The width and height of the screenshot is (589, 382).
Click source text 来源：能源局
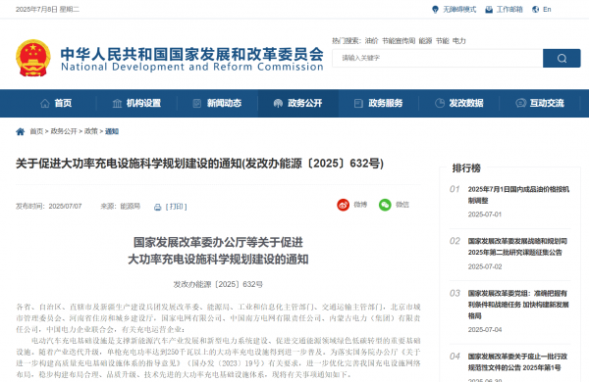[120, 207]
